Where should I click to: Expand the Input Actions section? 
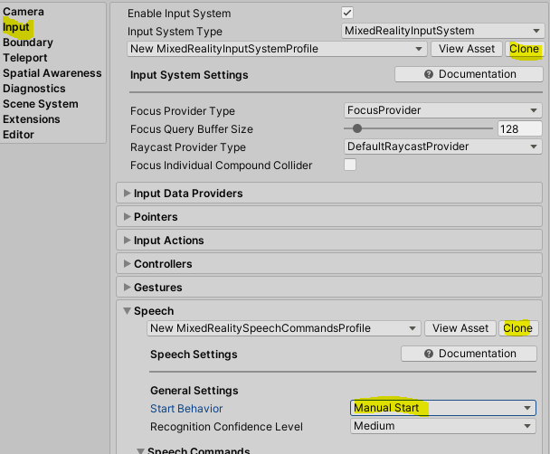tap(168, 241)
